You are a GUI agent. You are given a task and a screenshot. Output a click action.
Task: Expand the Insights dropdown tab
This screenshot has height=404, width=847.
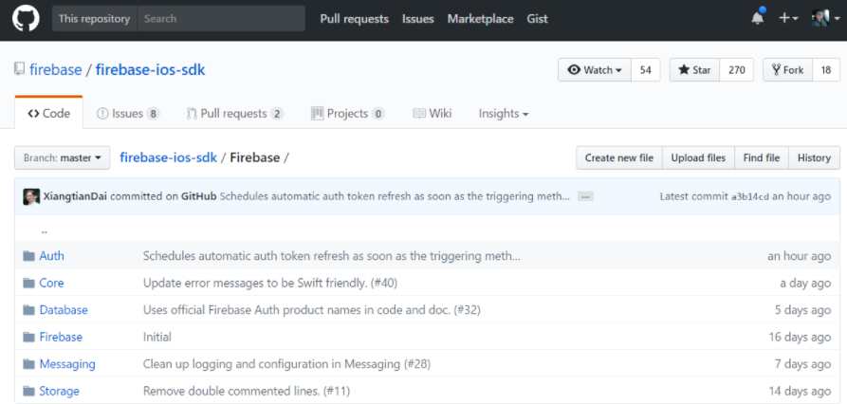tap(503, 114)
